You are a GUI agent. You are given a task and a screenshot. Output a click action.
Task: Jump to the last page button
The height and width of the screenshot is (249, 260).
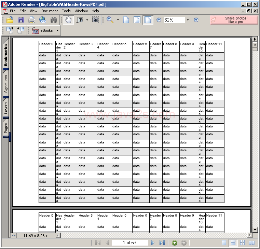click(x=162, y=243)
